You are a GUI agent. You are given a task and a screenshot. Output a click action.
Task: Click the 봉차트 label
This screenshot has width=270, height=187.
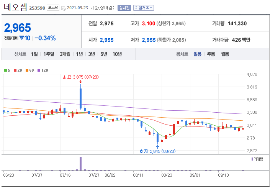coord(182,54)
